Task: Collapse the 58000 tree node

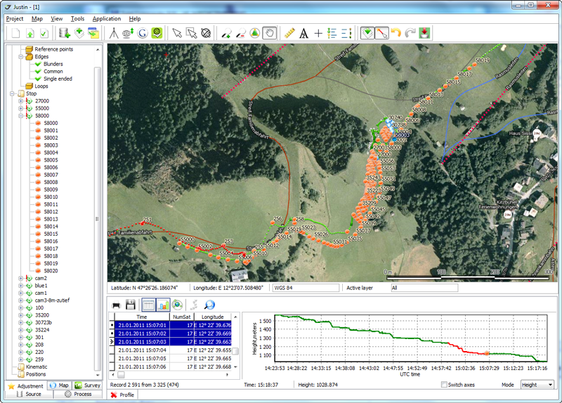Action: pos(21,116)
